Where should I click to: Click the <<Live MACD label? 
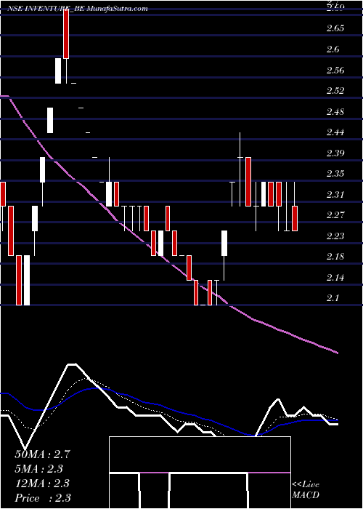pos(306,490)
